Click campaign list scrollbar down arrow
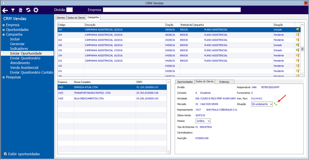309x160 pixels. coord(302,74)
